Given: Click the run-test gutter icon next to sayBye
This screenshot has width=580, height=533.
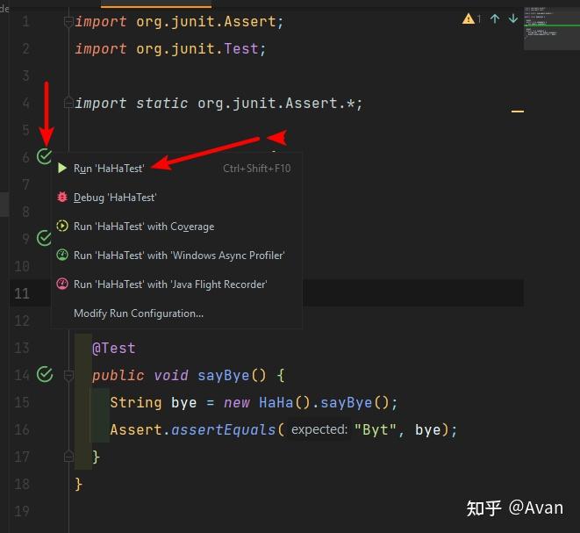Looking at the screenshot, I should coord(45,375).
